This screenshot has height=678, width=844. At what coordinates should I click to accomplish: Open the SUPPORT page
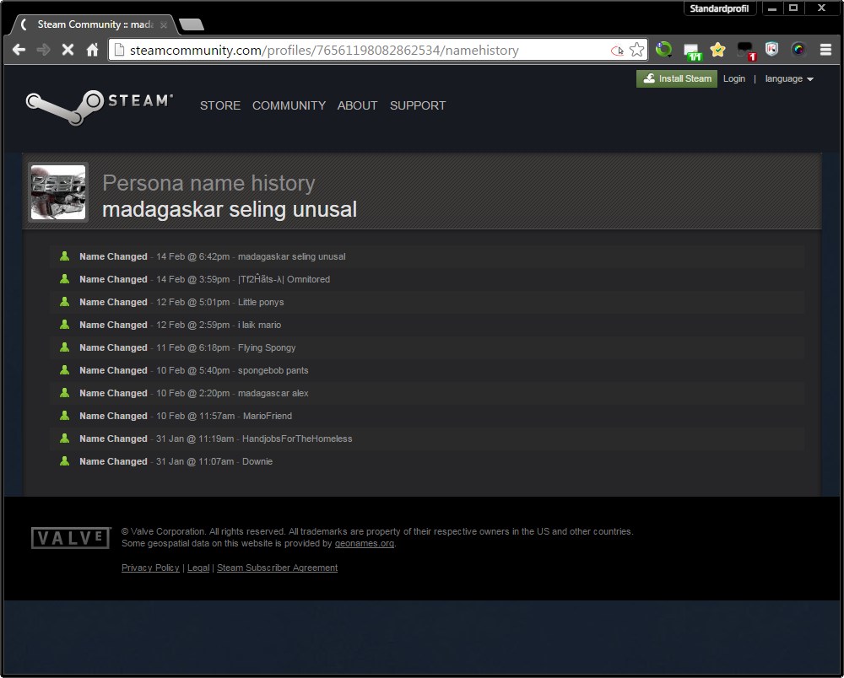click(418, 105)
